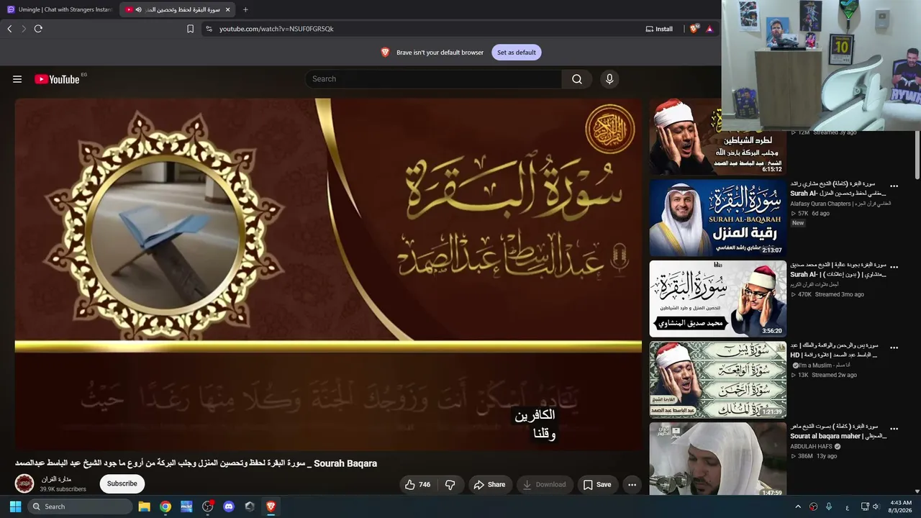Open Brave Rewards triangle icon
This screenshot has width=921, height=518.
pos(709,29)
